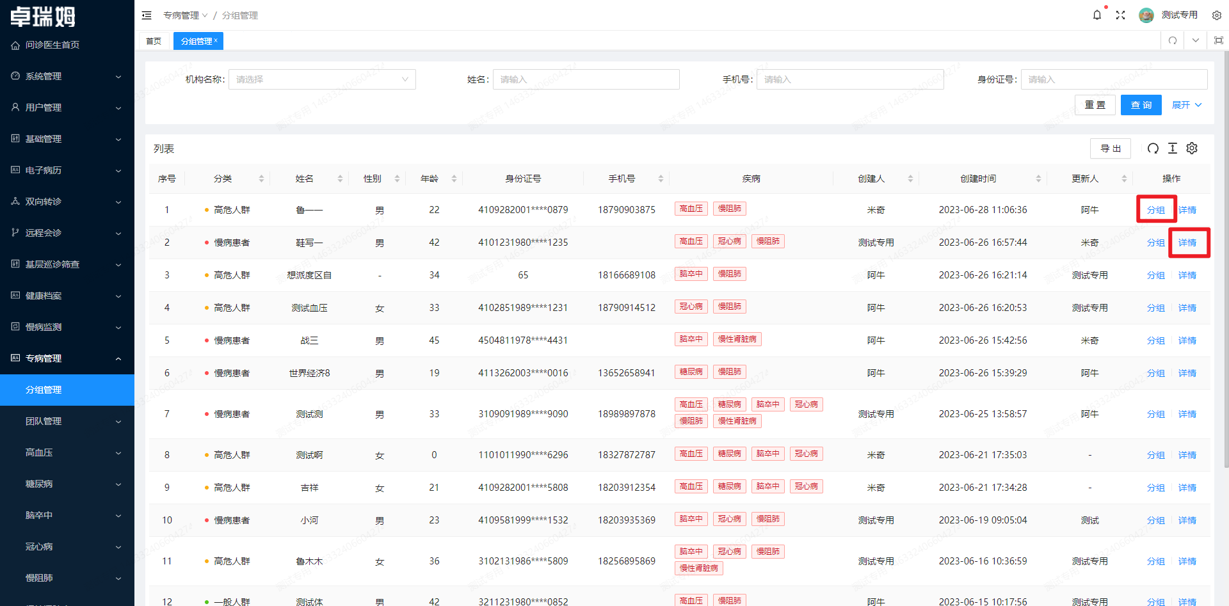The image size is (1229, 606).
Task: Click the 查询 search button
Action: click(x=1141, y=105)
